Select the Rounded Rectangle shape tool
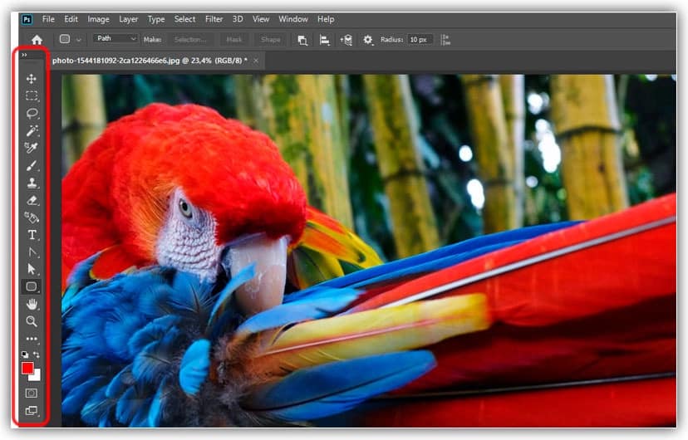 31,286
